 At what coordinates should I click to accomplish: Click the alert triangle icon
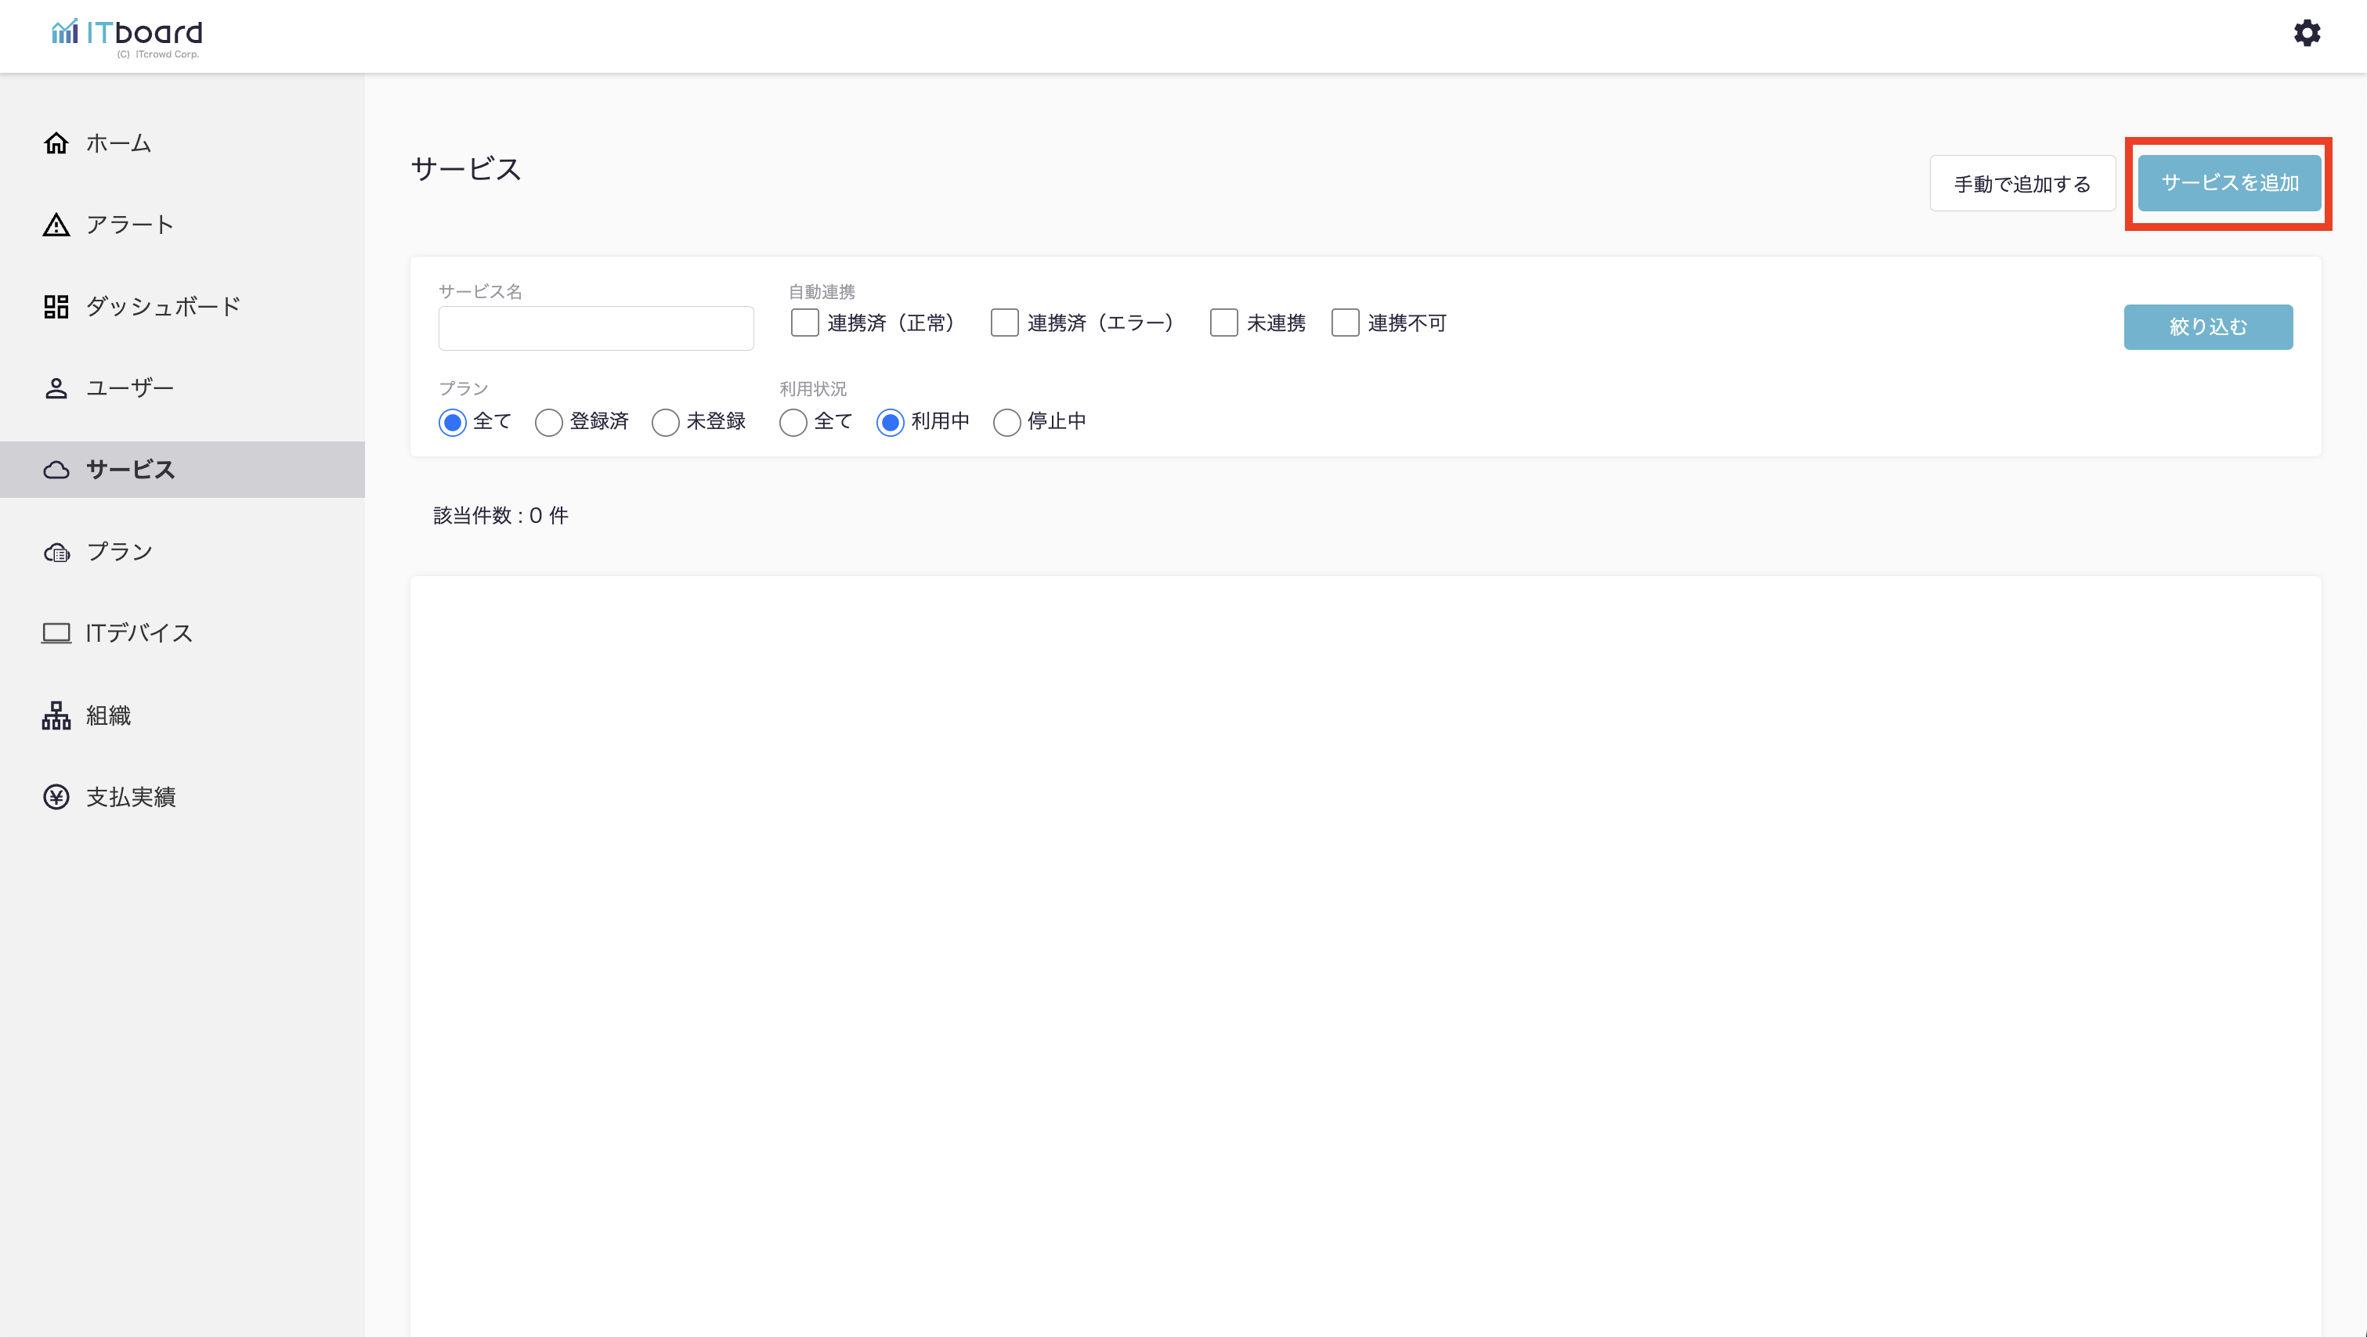click(56, 225)
